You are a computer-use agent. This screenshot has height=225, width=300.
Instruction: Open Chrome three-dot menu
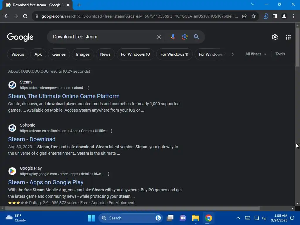[294, 16]
